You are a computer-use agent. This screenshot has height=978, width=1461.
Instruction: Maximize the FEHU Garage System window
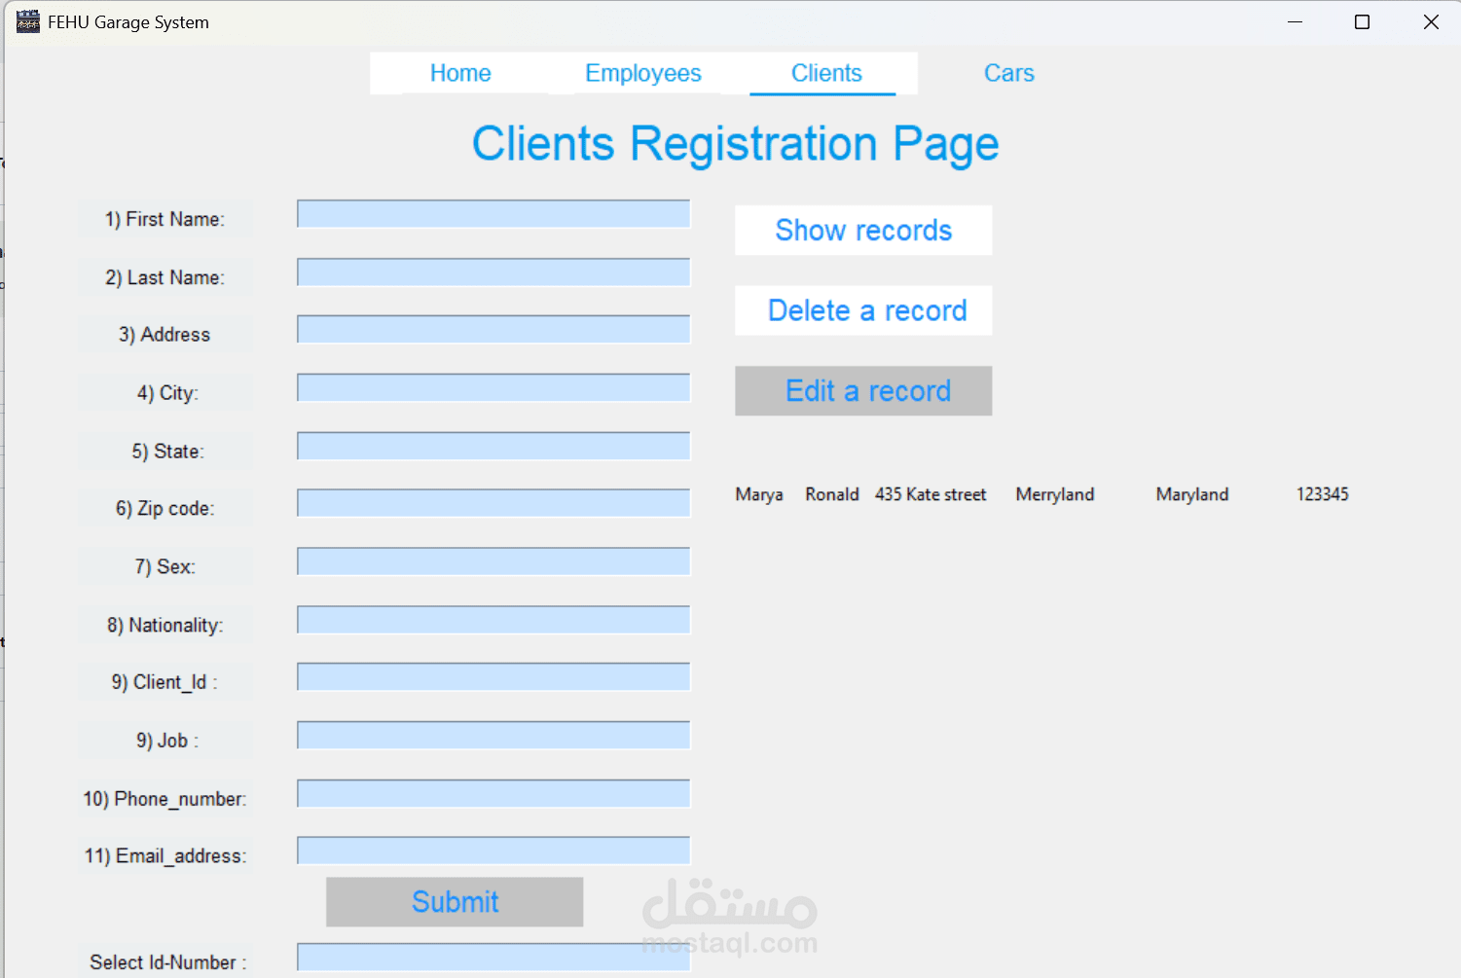[x=1362, y=21]
